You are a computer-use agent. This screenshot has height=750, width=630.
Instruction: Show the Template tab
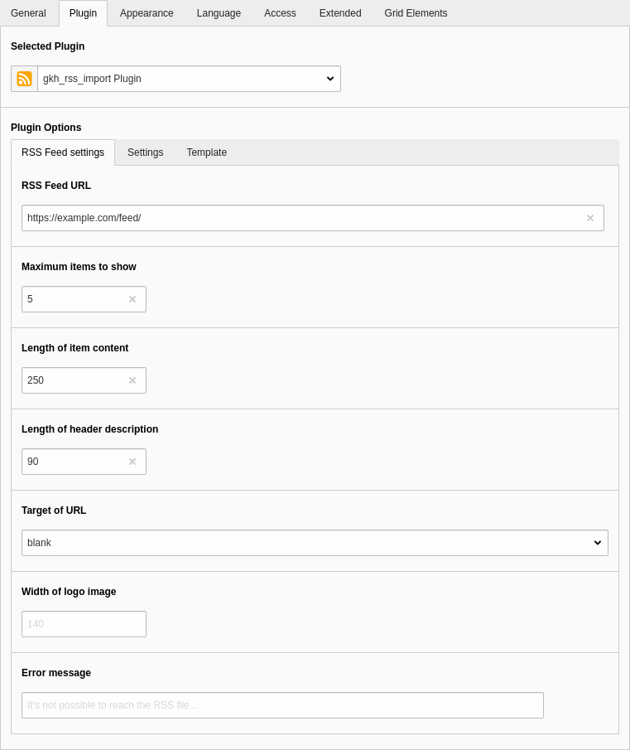pyautogui.click(x=206, y=152)
